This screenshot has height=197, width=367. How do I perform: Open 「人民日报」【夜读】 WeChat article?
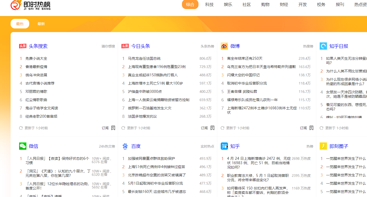coord(57,161)
